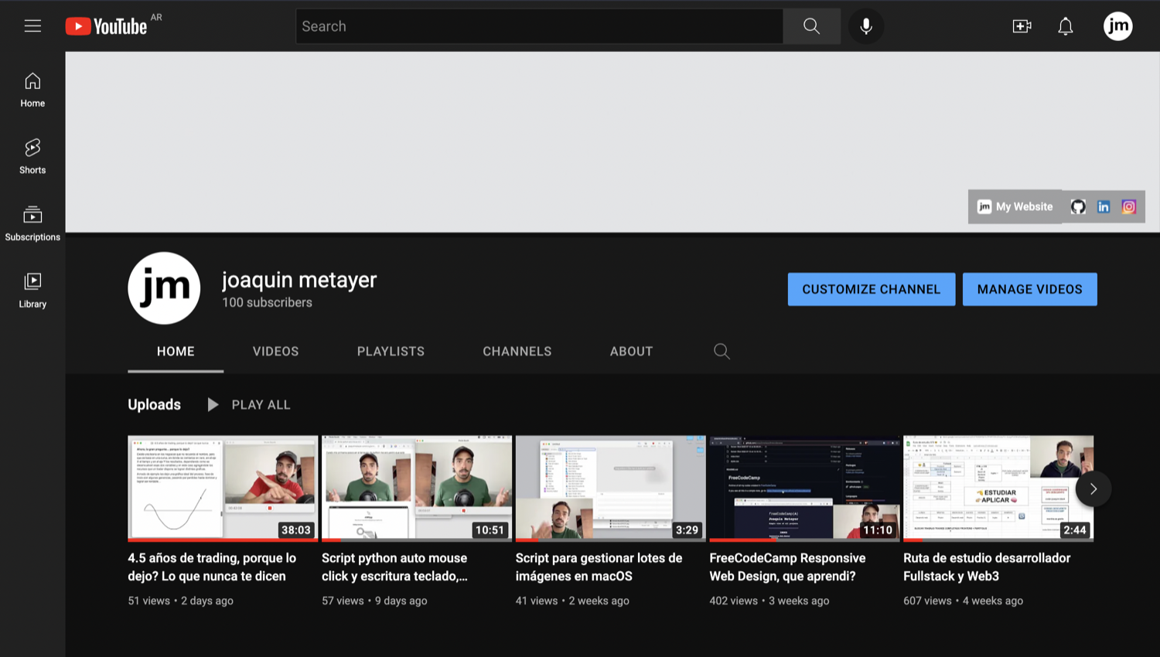
Task: Open the LinkedIn link icon on banner
Action: coord(1104,206)
